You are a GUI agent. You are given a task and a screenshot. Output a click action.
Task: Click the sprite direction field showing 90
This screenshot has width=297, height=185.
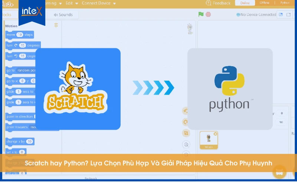pos(281,122)
